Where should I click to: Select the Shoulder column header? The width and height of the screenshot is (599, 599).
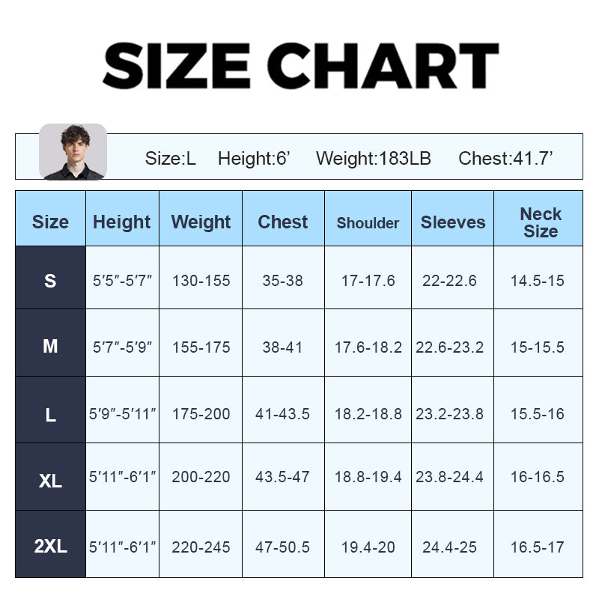point(368,223)
